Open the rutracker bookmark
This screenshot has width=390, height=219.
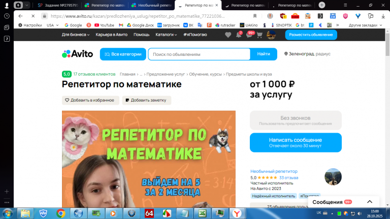pyautogui.click(x=225, y=25)
